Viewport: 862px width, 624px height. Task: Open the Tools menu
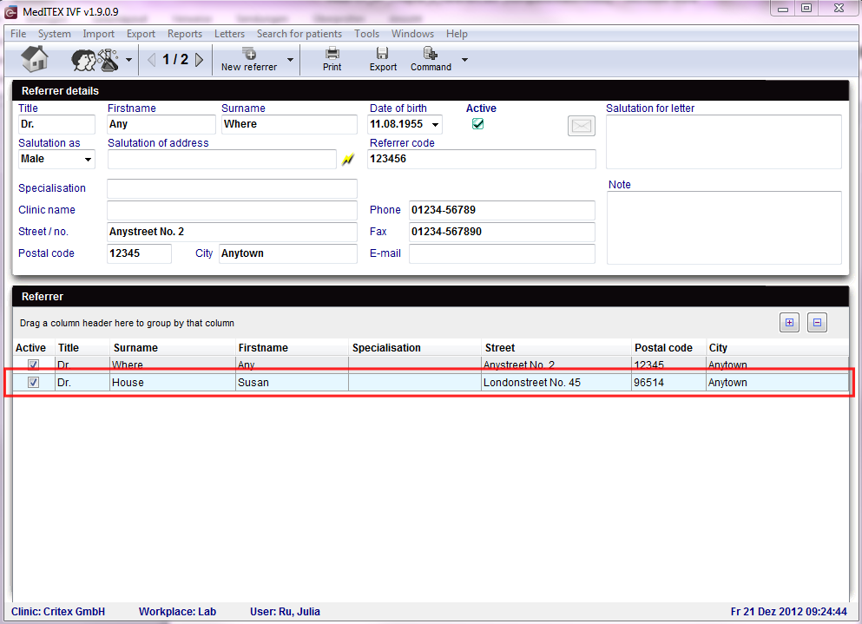click(x=366, y=34)
